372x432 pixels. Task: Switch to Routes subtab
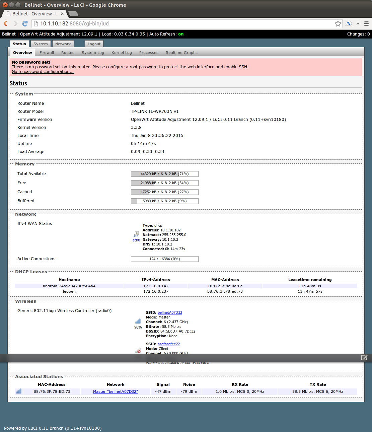[x=68, y=53]
